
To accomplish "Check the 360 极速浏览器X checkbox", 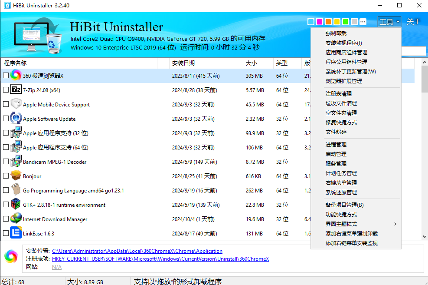I will (x=6, y=76).
